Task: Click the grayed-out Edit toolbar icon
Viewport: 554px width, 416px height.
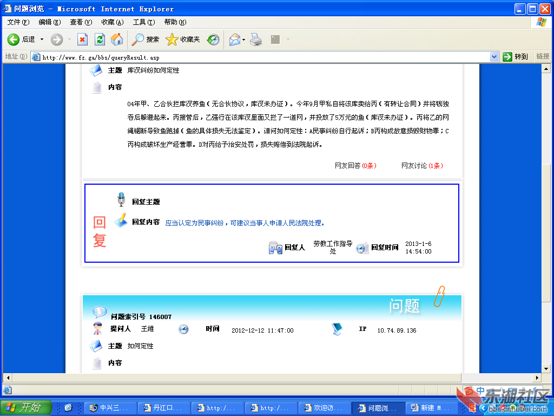Action: click(x=275, y=39)
